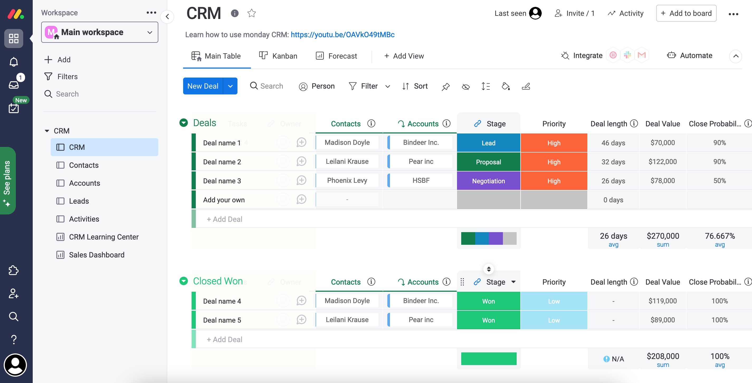Collapse the Closed Won group
This screenshot has width=752, height=383.
(x=184, y=281)
